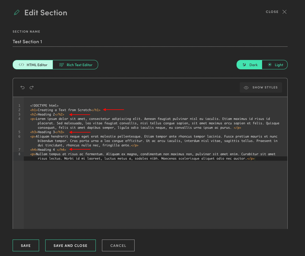Image resolution: width=305 pixels, height=256 pixels.
Task: Enable Dark mode for the code editor
Action: tap(249, 65)
